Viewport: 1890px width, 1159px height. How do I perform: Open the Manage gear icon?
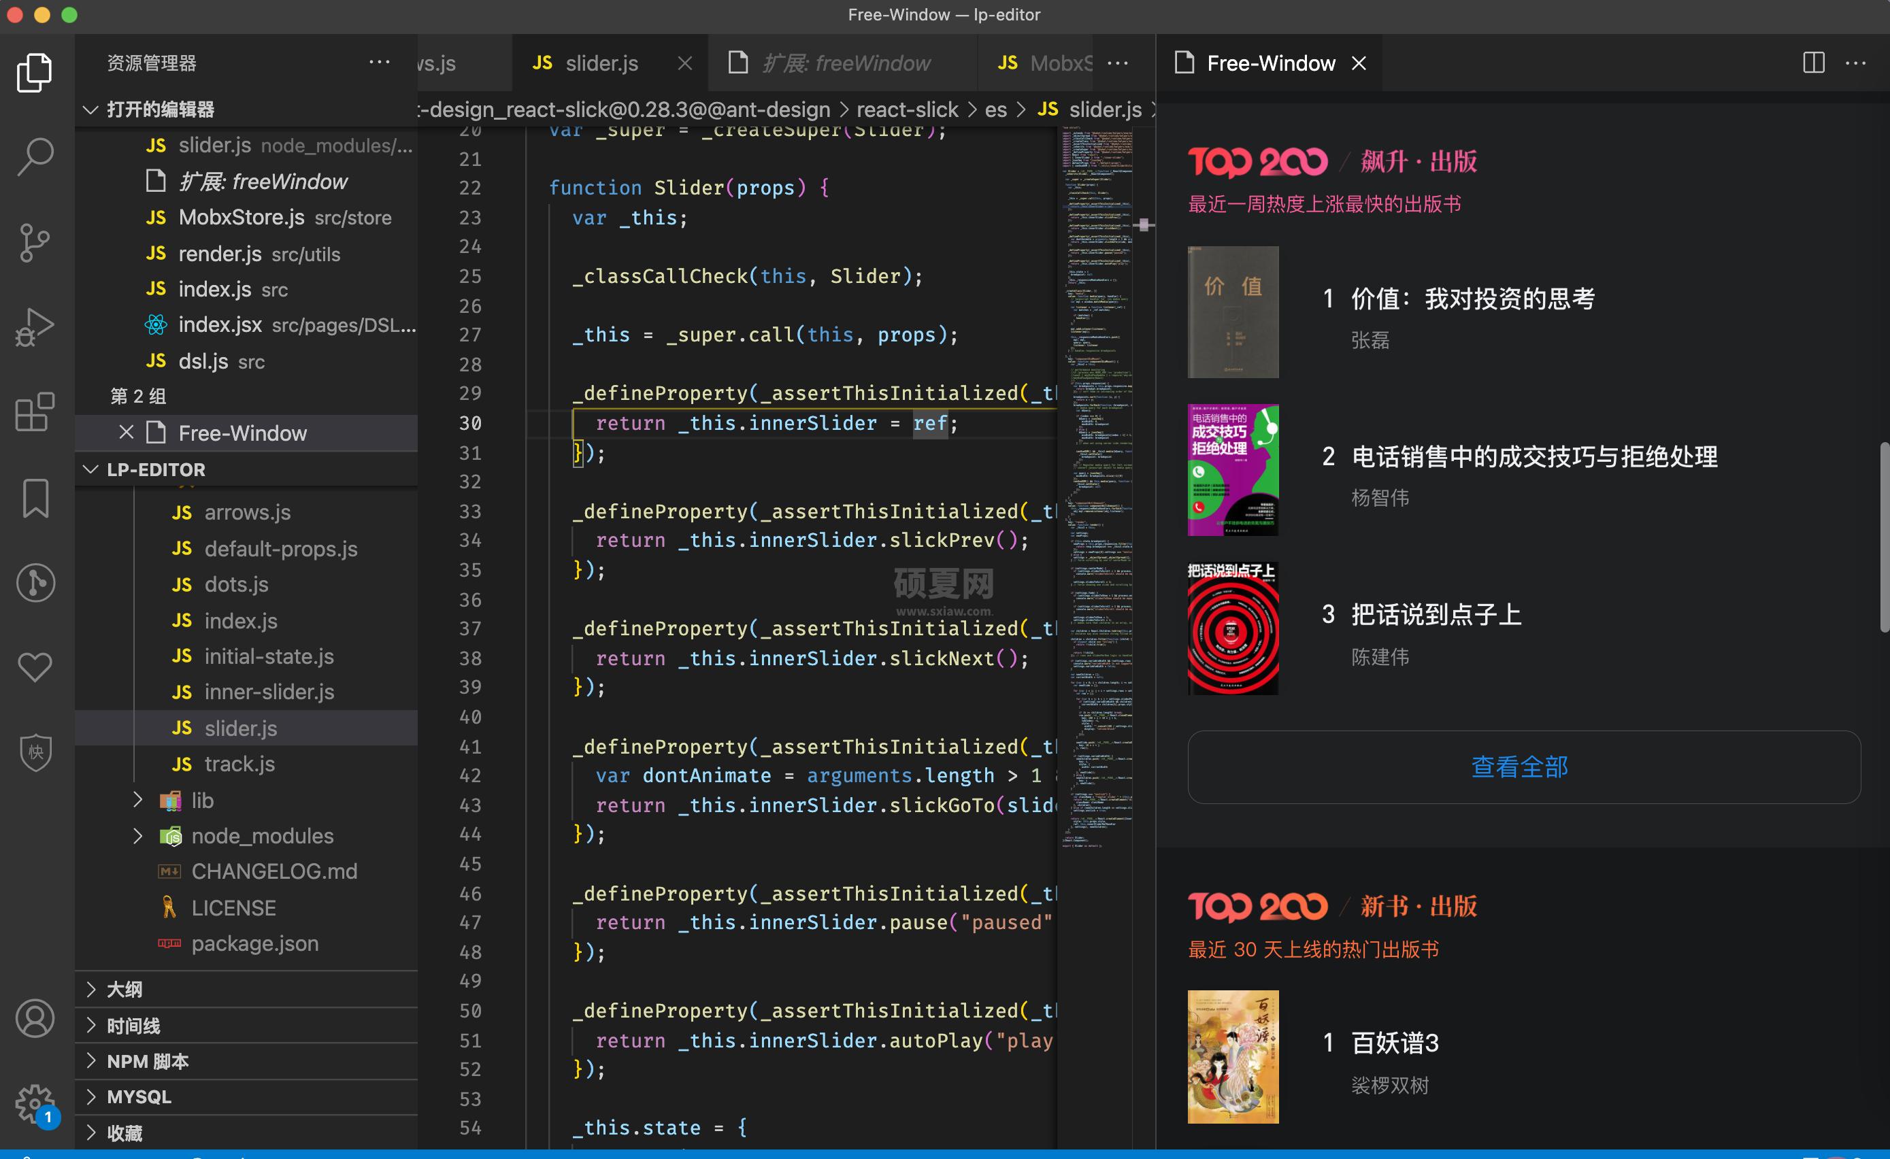coord(35,1103)
